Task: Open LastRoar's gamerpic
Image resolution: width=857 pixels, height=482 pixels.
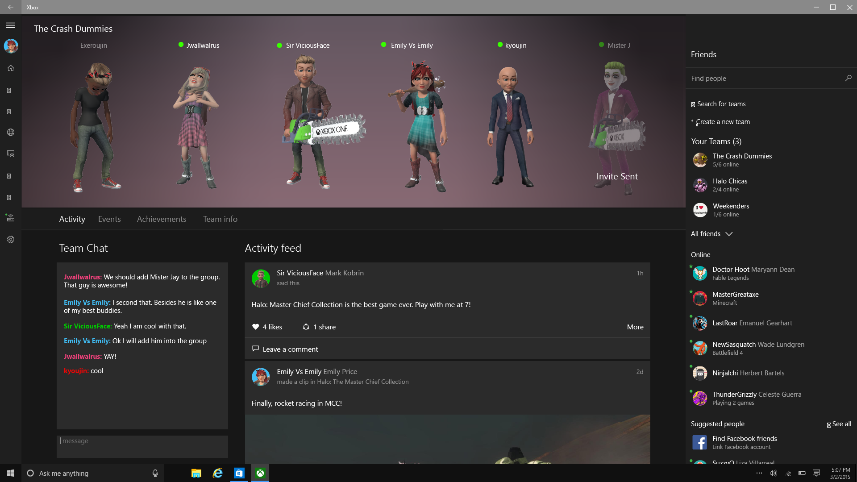Action: (x=700, y=323)
